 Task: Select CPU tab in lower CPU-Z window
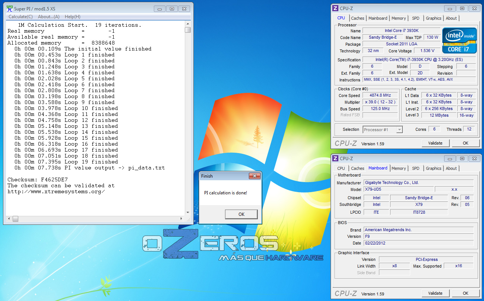click(341, 168)
